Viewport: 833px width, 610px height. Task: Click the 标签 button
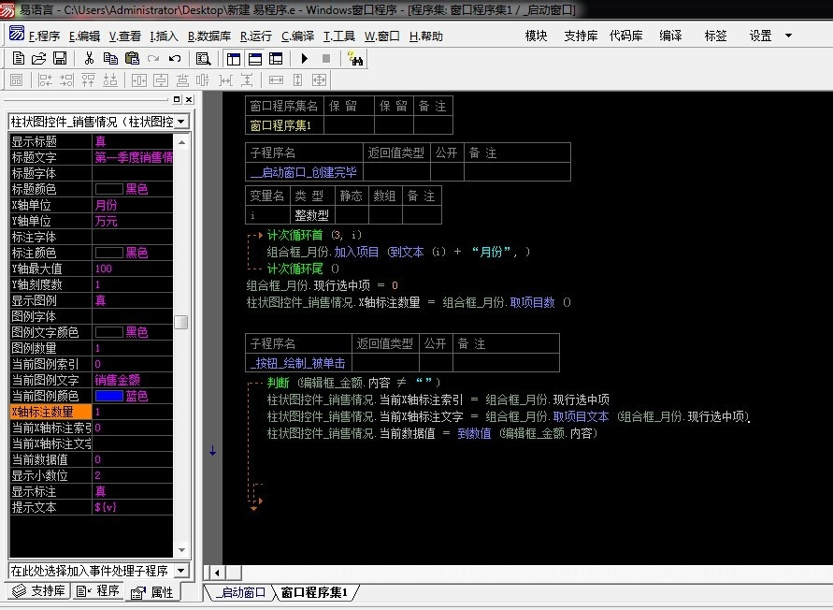[715, 36]
